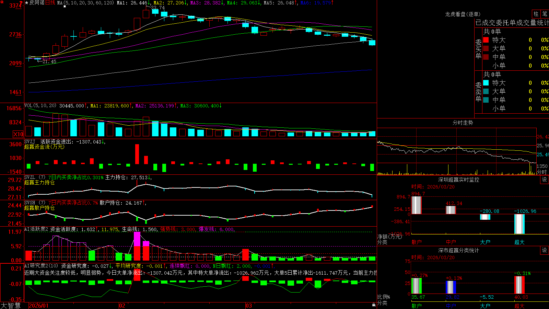The width and height of the screenshot is (549, 309).
Task: Change the 日线 period label
Action: point(50,3)
